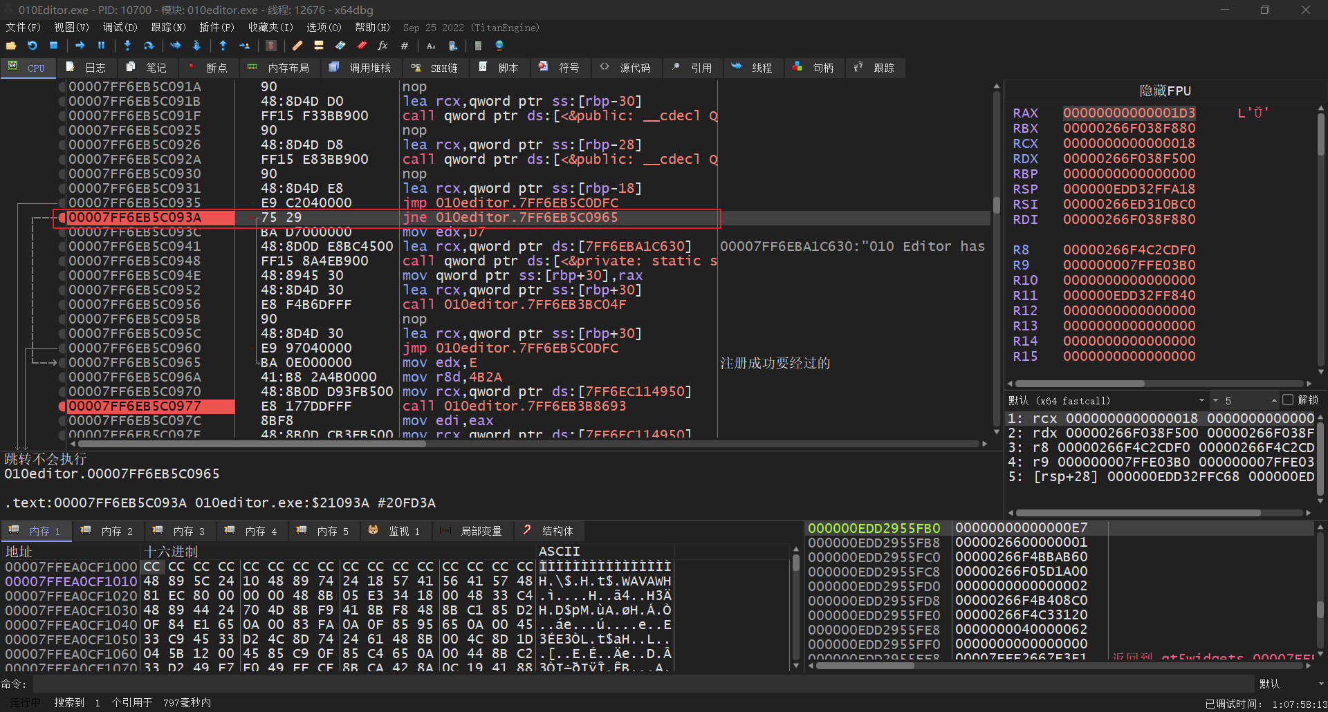Enable the 解锁 checkbox
Screen dimensions: 1328x712
point(1287,400)
